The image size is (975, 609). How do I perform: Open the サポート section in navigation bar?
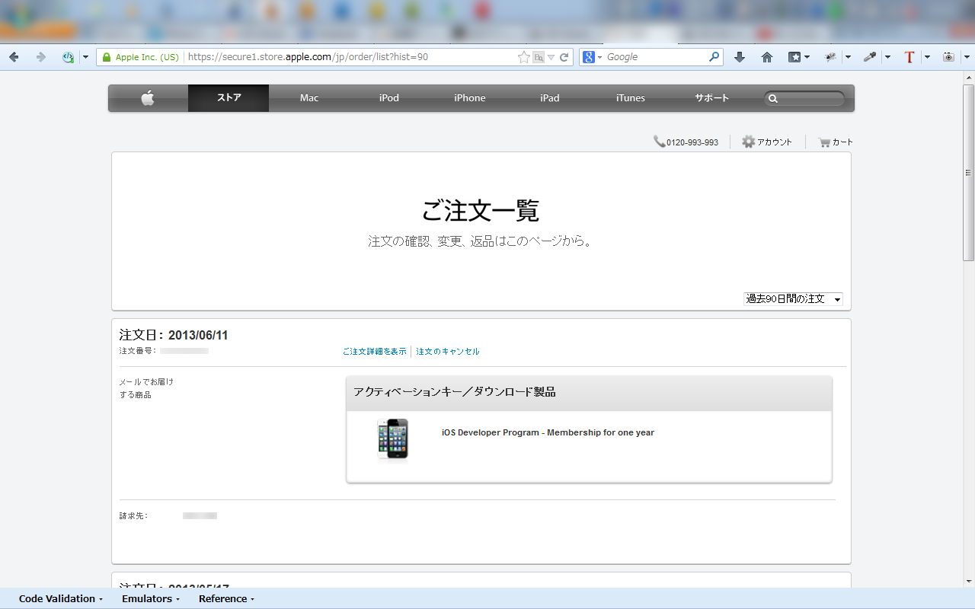(x=711, y=98)
